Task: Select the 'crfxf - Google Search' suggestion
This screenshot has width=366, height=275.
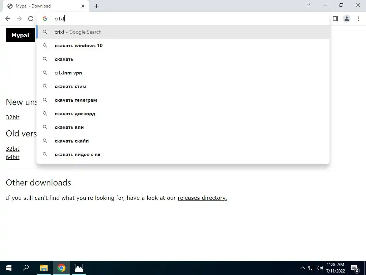Action: [183, 32]
